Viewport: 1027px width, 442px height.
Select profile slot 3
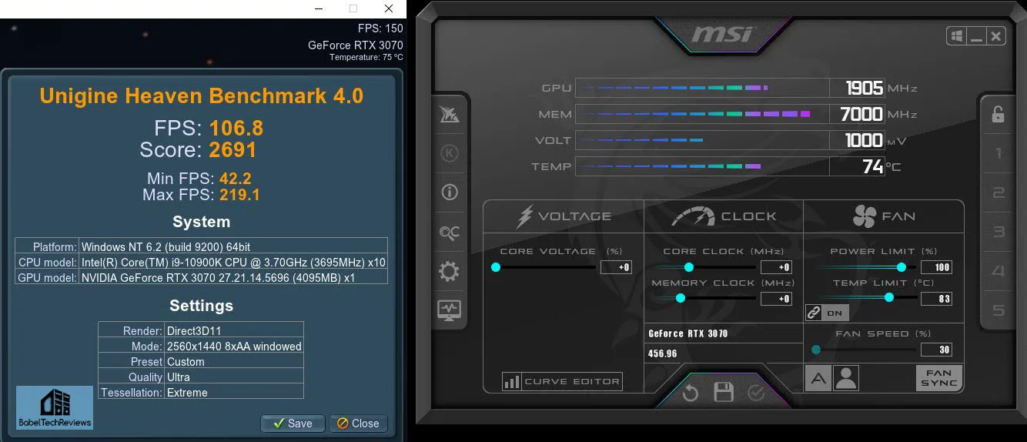pos(999,232)
